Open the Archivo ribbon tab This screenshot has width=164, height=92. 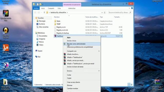tap(36, 8)
